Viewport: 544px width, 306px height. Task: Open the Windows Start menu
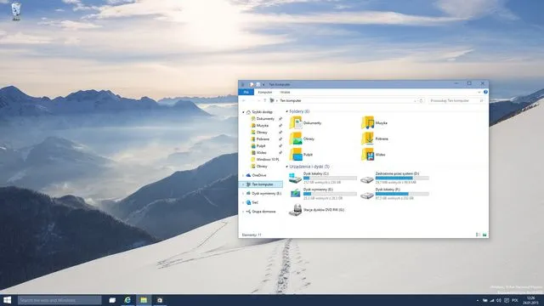point(8,300)
